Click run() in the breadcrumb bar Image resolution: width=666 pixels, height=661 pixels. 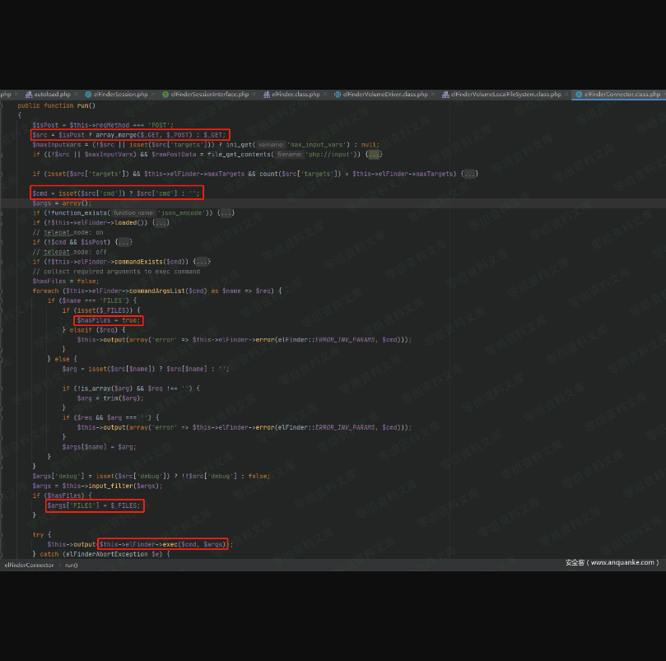(71, 565)
